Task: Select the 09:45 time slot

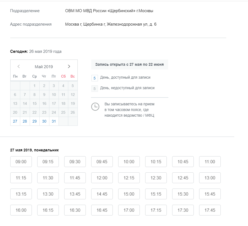Action: (x=102, y=162)
